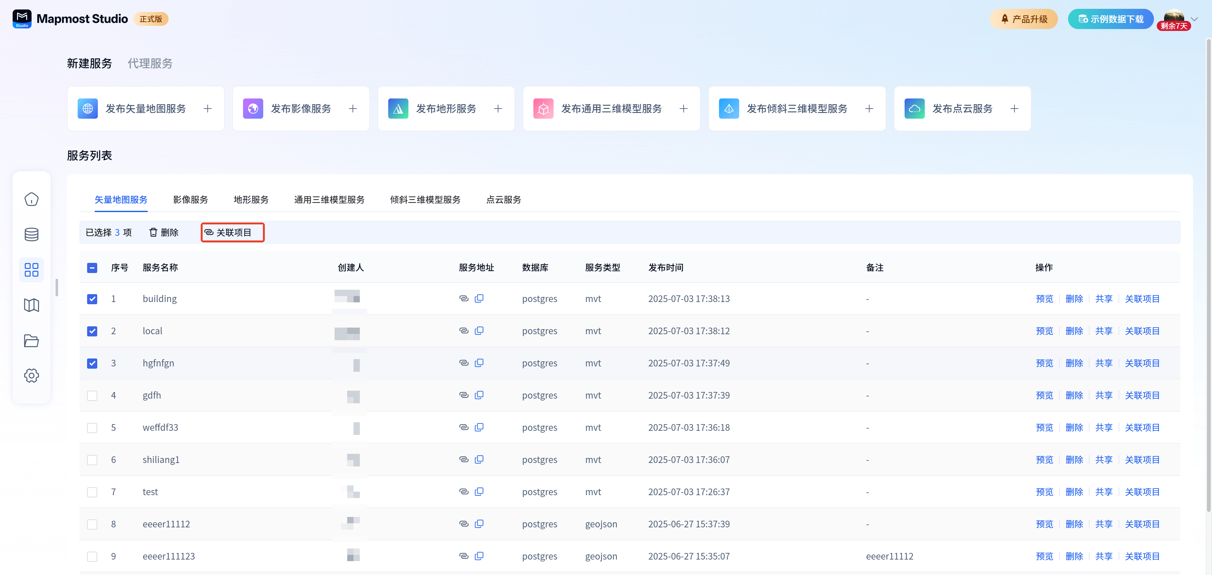Image resolution: width=1212 pixels, height=575 pixels.
Task: Click the map icon in sidebar
Action: click(32, 305)
